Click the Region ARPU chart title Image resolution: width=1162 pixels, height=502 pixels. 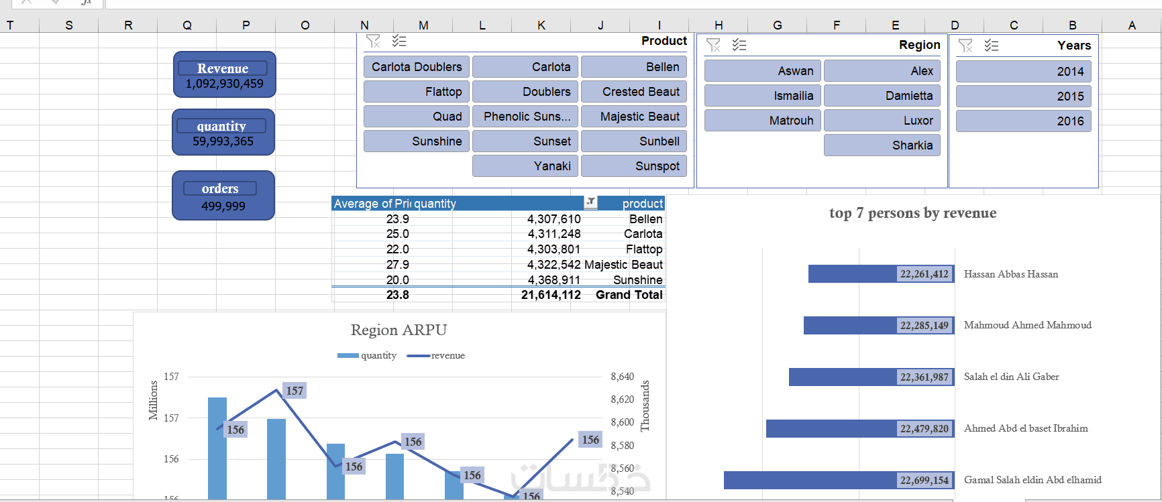click(399, 330)
